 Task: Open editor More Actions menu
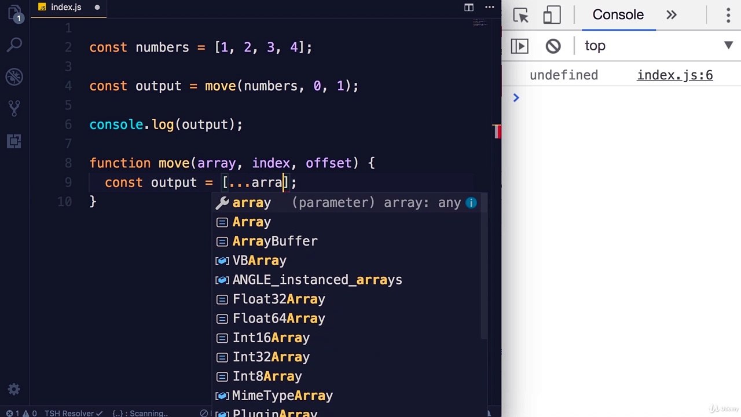490,8
